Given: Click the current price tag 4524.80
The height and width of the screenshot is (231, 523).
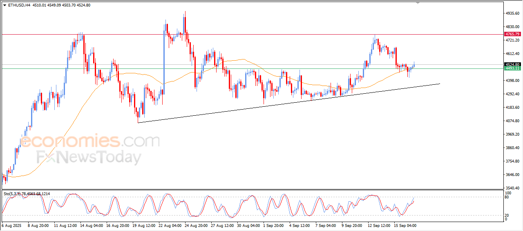Looking at the screenshot, I should tap(512, 64).
